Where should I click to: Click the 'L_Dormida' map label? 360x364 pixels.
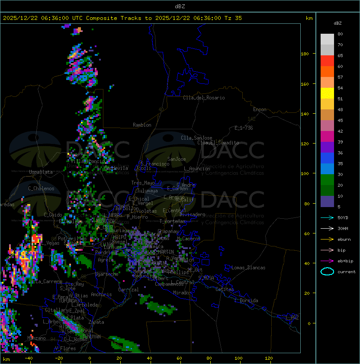coord(246,300)
